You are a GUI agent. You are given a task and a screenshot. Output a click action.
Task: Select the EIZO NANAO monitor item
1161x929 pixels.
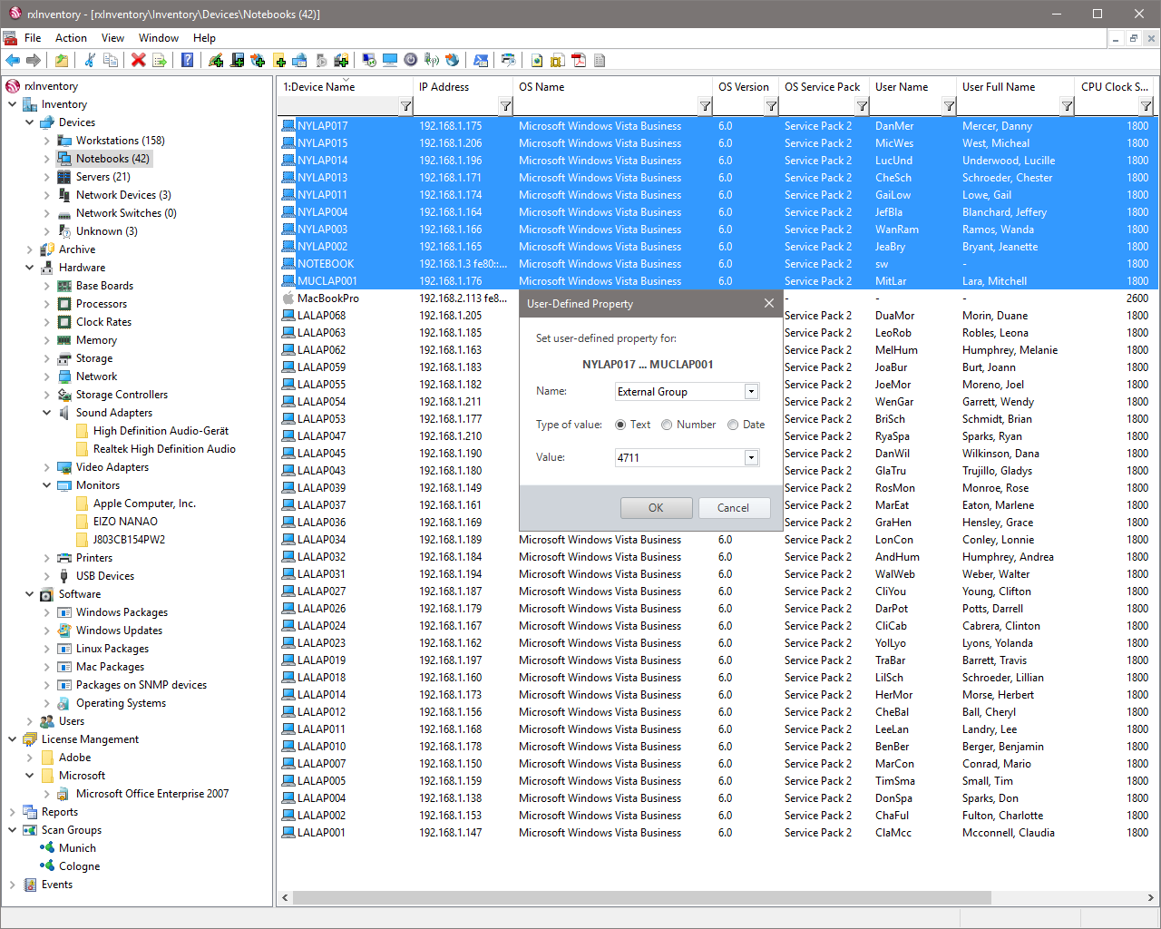coord(125,522)
